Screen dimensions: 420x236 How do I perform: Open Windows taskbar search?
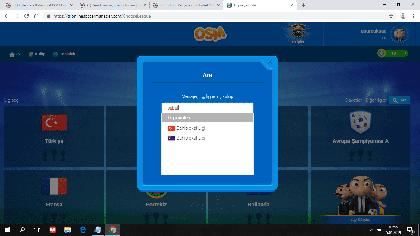tap(22, 230)
